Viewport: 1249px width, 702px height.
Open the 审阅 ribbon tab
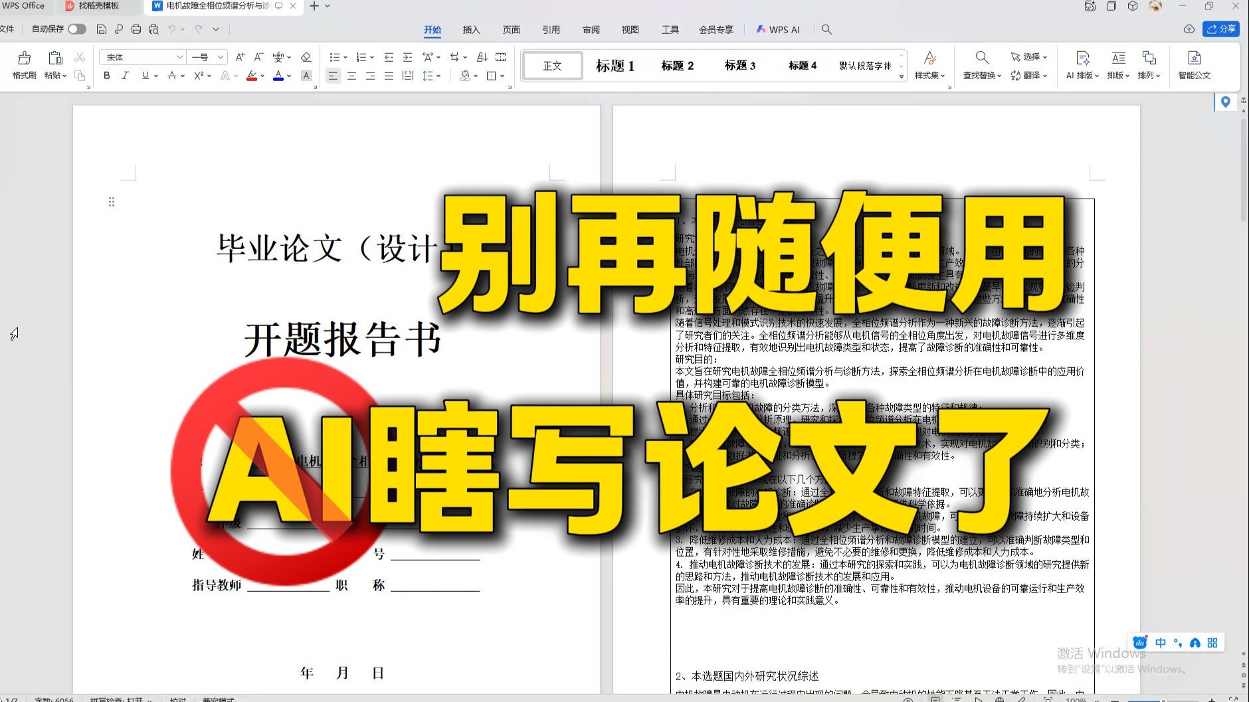coord(591,29)
